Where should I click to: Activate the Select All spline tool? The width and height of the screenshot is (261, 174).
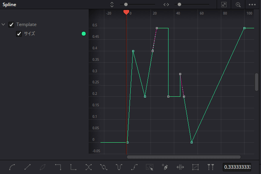coord(149,167)
